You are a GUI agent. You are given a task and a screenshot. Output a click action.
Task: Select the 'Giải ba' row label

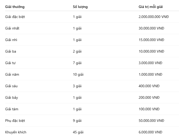click(x=11, y=51)
